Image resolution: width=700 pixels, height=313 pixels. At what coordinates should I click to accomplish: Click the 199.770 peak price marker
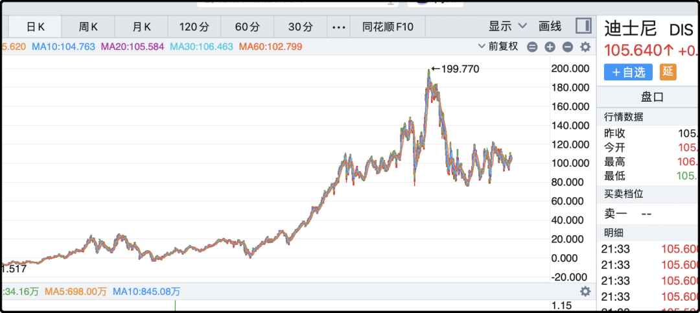tap(456, 69)
